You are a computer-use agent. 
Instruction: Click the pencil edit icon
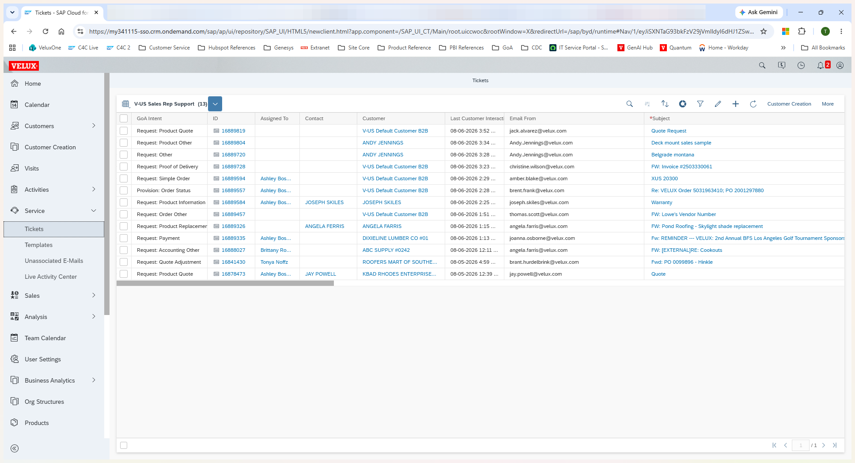pos(718,104)
